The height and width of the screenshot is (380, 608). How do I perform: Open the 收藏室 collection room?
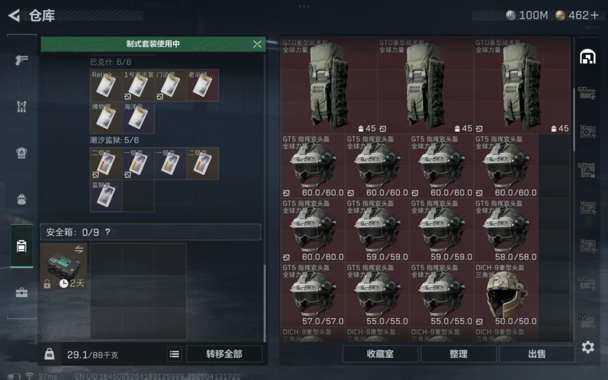click(x=380, y=354)
